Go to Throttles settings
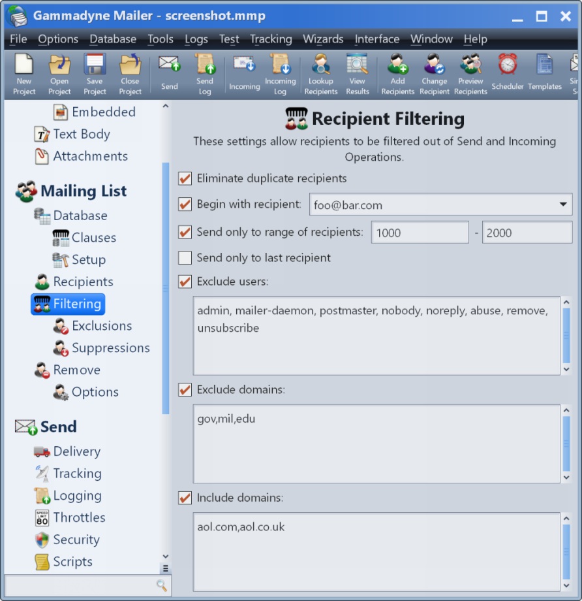Screen dimensions: 582x601 click(70, 517)
